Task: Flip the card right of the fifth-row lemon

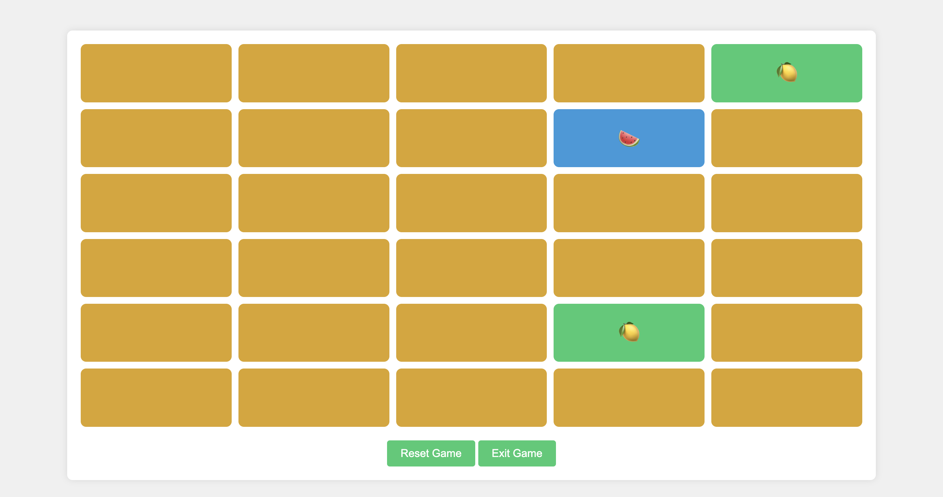Action: [x=786, y=332]
